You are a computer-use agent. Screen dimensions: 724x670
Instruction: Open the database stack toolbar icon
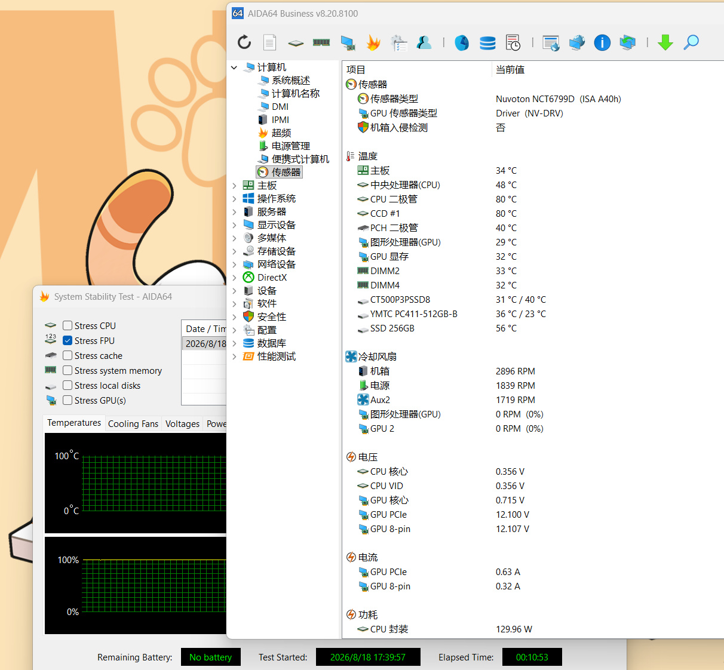pyautogui.click(x=487, y=42)
